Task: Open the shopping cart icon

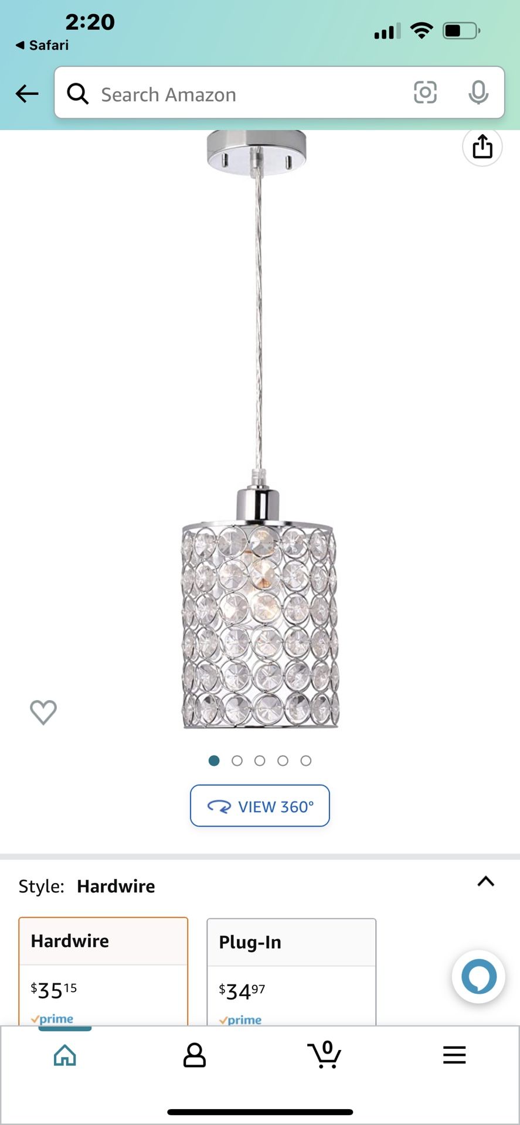Action: [x=324, y=1054]
